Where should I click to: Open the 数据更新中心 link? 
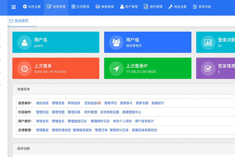point(132,112)
